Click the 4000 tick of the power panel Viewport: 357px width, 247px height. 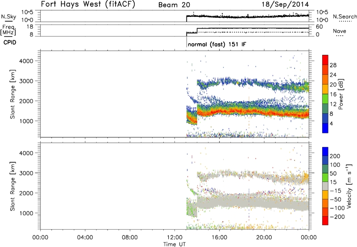[26, 61]
